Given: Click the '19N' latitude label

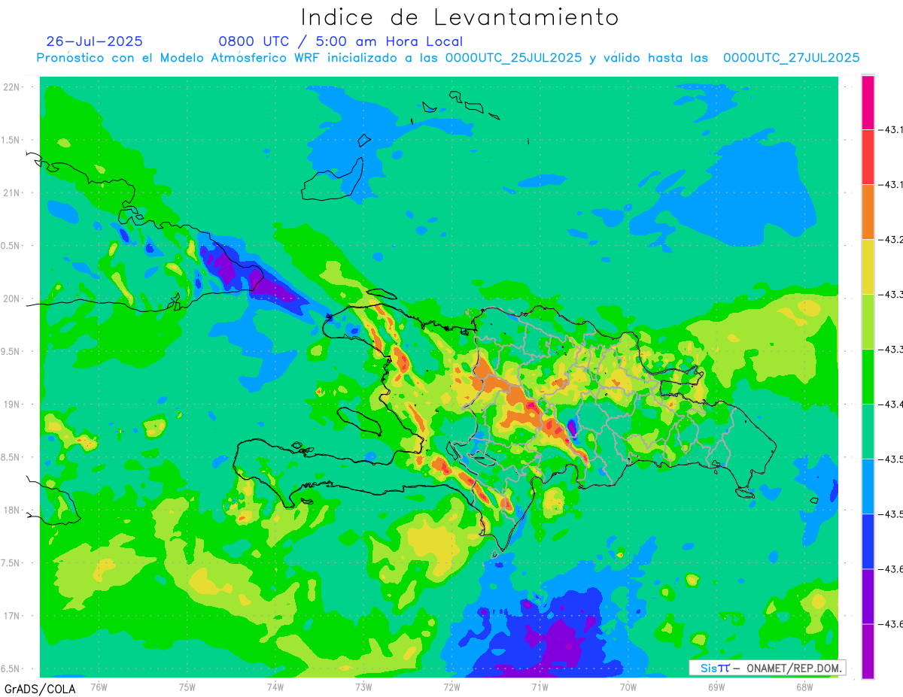Looking at the screenshot, I should click(11, 405).
